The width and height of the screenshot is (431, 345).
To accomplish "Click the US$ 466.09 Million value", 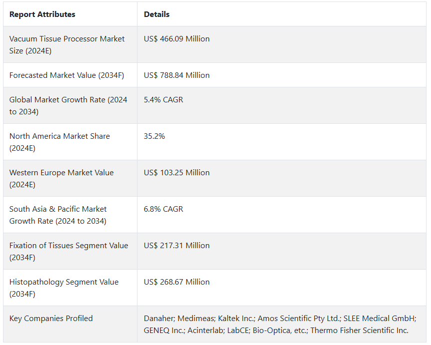I will [176, 39].
